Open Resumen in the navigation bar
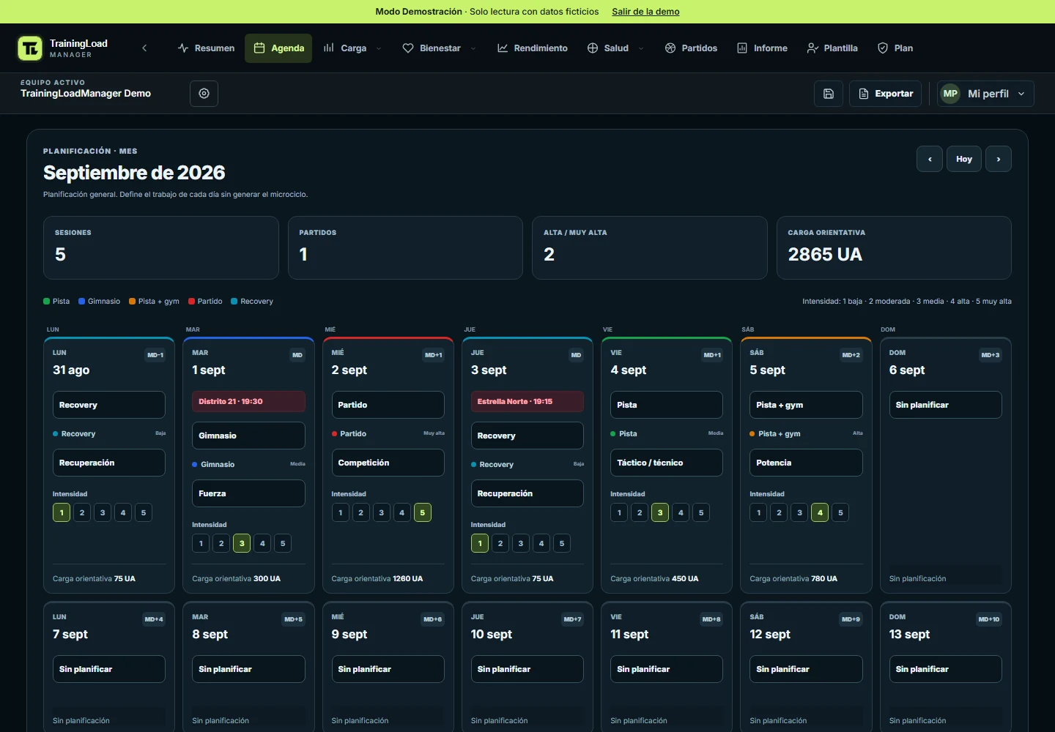 [207, 48]
